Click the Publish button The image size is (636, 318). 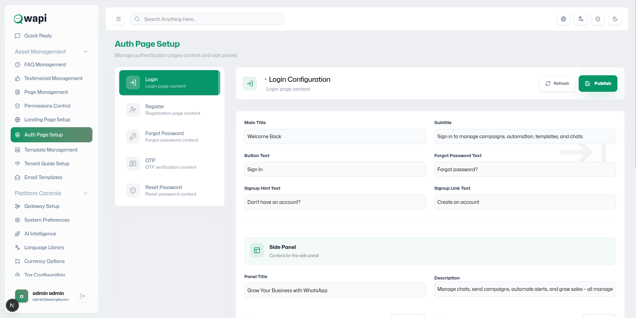pos(598,84)
